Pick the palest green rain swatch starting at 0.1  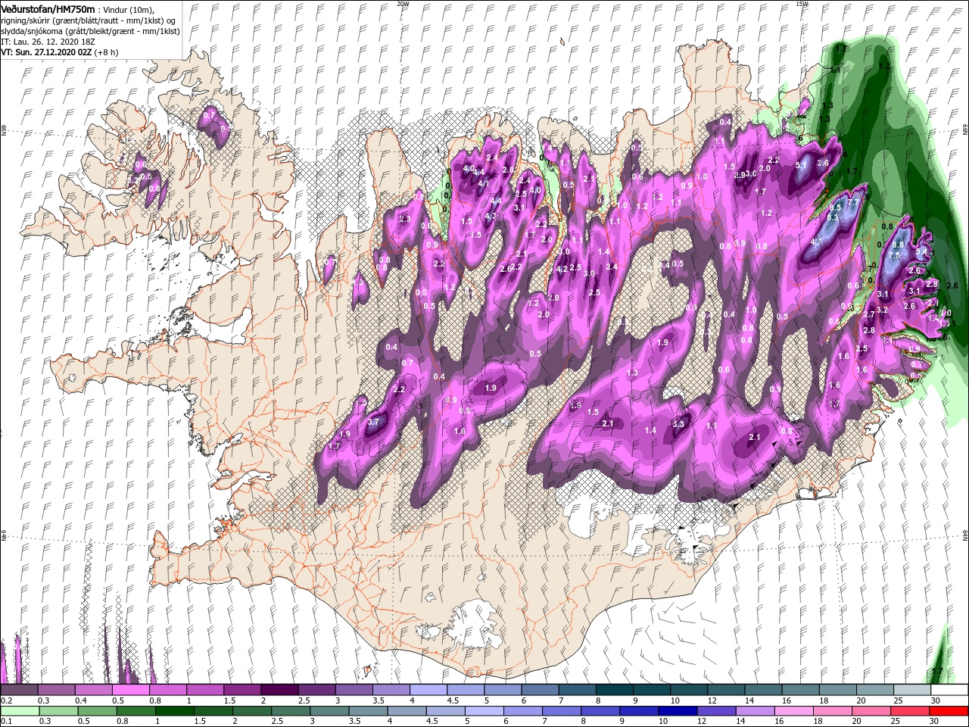[19, 710]
